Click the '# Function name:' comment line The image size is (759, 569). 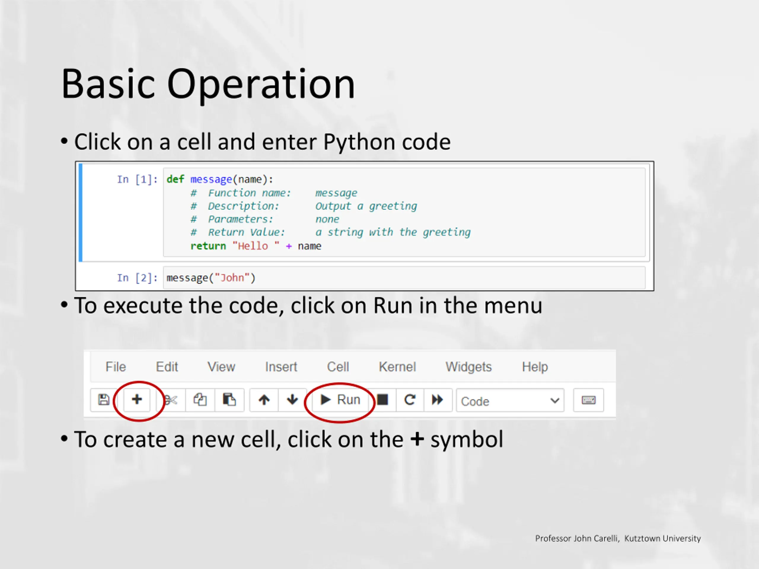point(274,193)
